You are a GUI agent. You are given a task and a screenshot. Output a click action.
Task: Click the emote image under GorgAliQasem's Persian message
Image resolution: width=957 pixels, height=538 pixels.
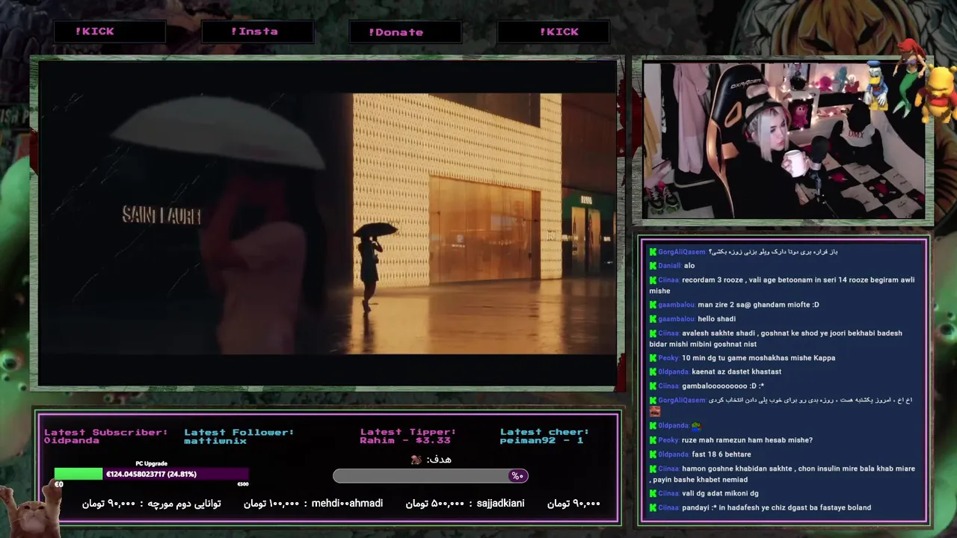[x=655, y=412]
